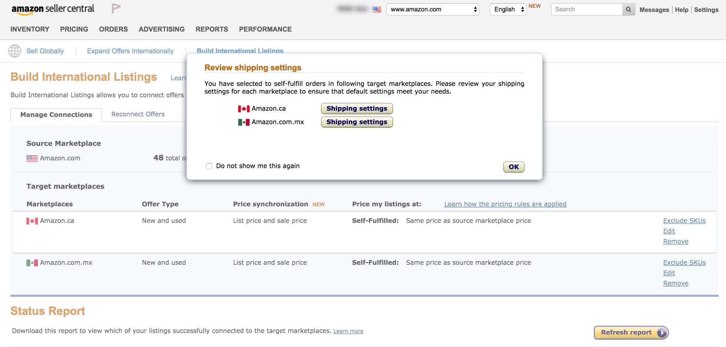Open Settings link in header
The image size is (726, 347).
point(706,10)
